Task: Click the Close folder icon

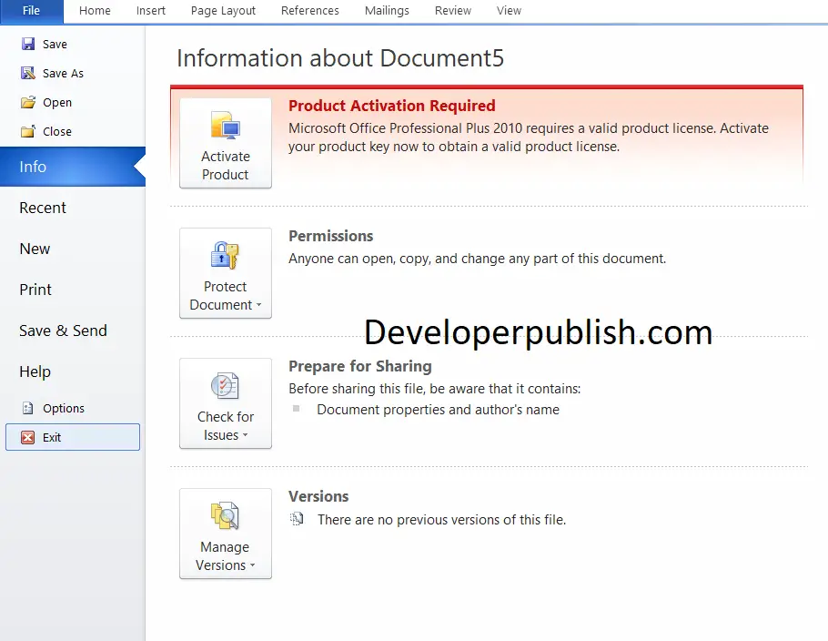Action: tap(28, 131)
